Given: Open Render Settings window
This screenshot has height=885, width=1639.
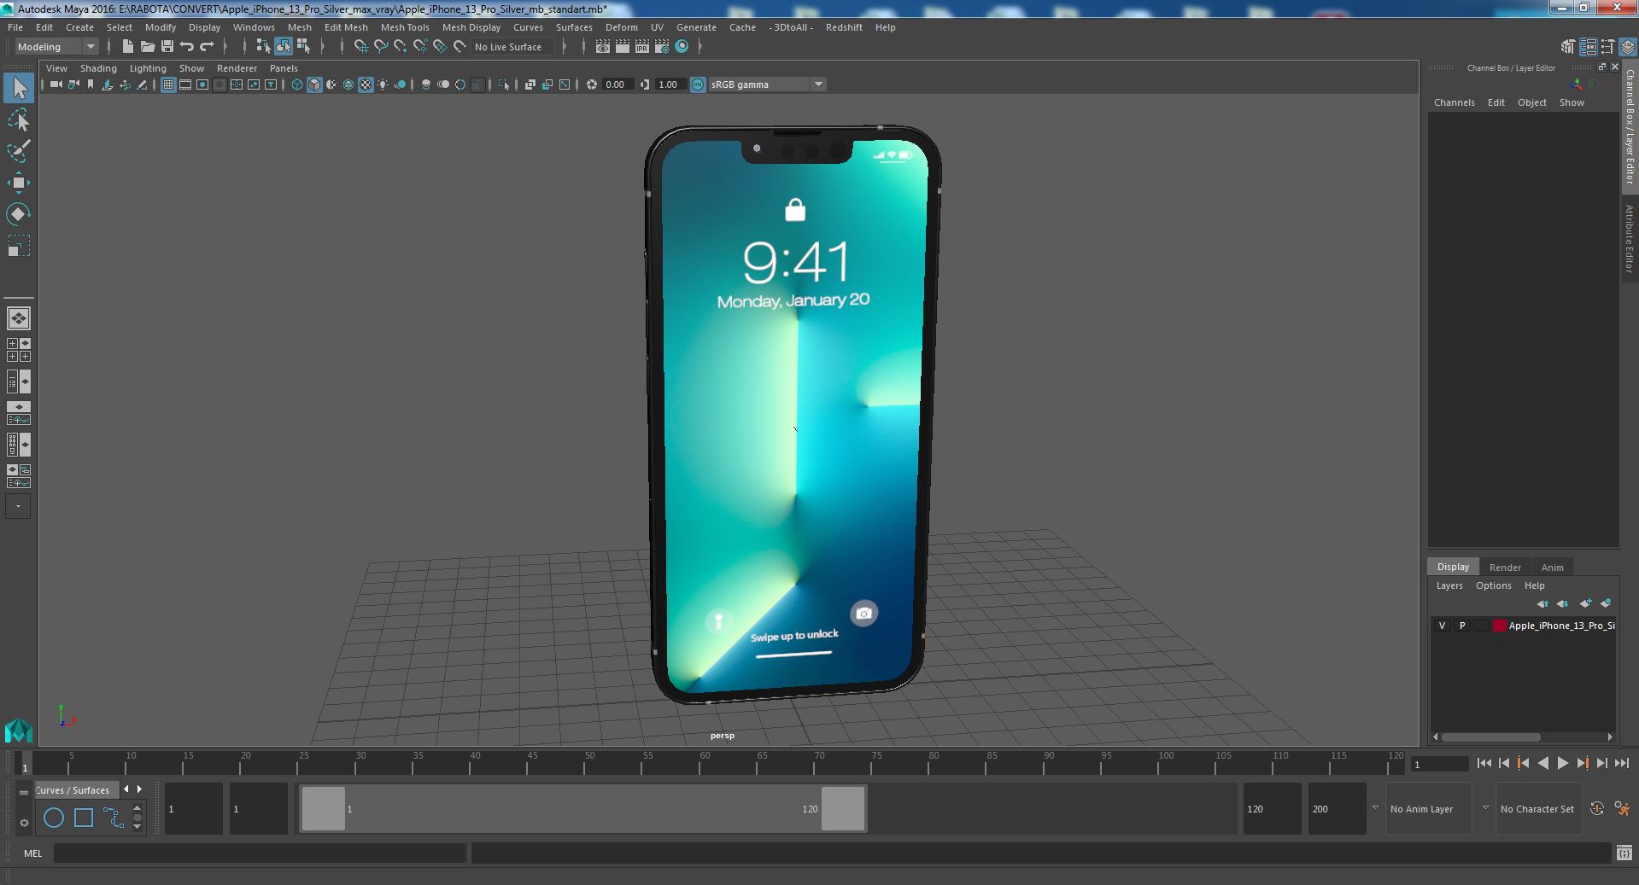Looking at the screenshot, I should point(662,47).
